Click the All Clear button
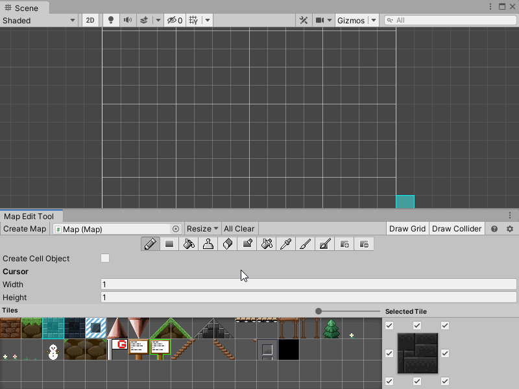The height and width of the screenshot is (389, 519). (x=239, y=229)
